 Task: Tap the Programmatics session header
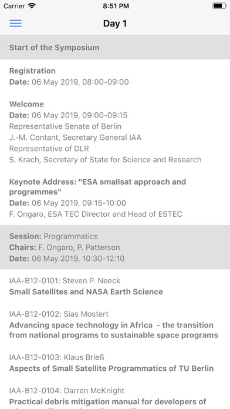click(115, 247)
